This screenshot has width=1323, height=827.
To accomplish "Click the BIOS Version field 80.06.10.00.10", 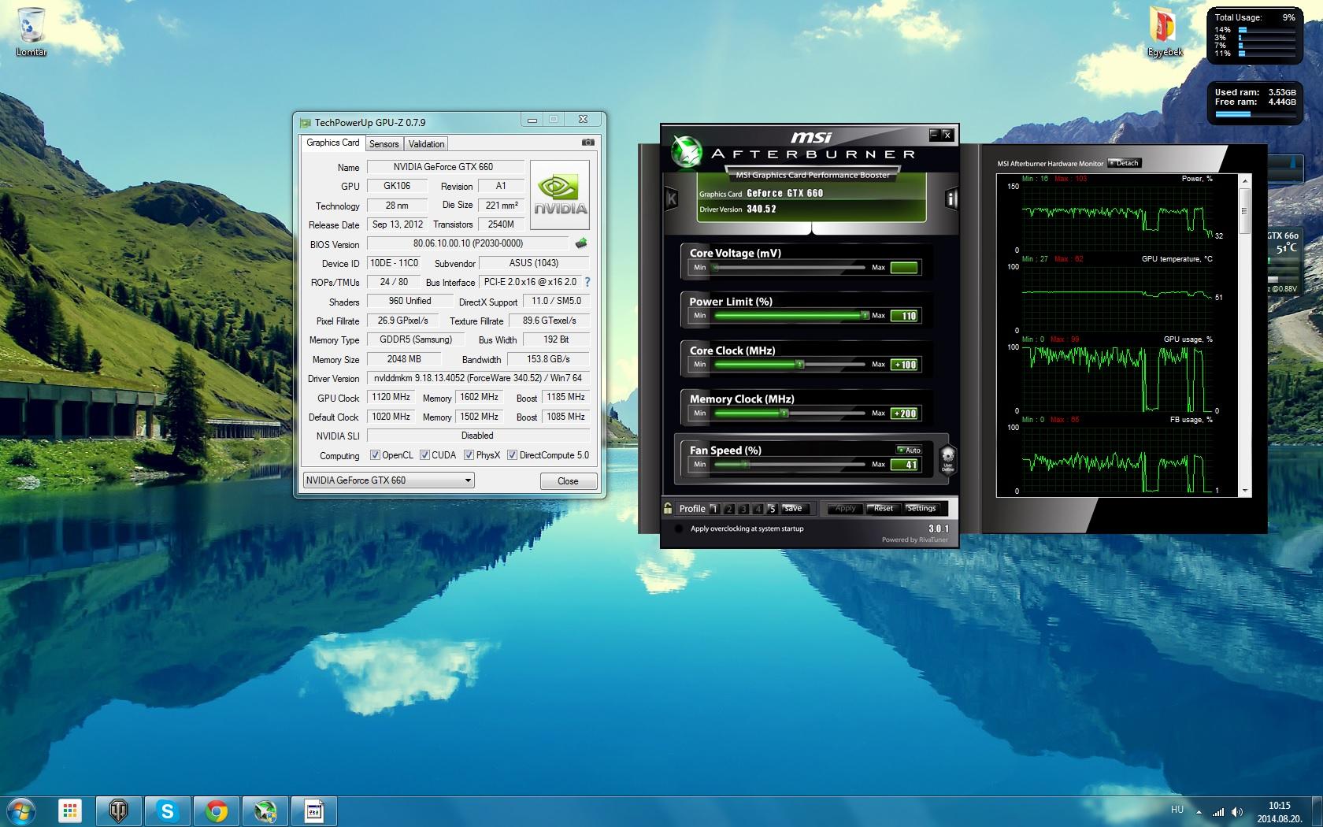I will click(468, 243).
